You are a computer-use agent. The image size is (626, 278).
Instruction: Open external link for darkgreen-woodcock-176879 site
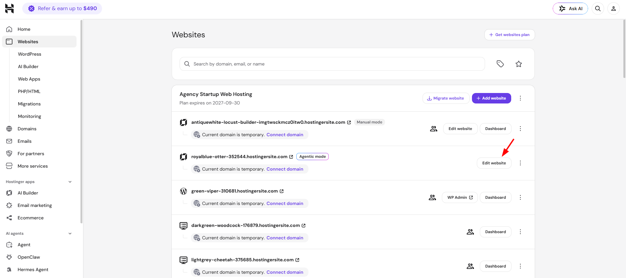pos(304,226)
